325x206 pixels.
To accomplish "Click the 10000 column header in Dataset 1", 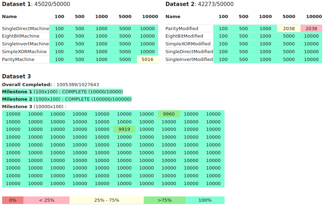I will [150, 17].
